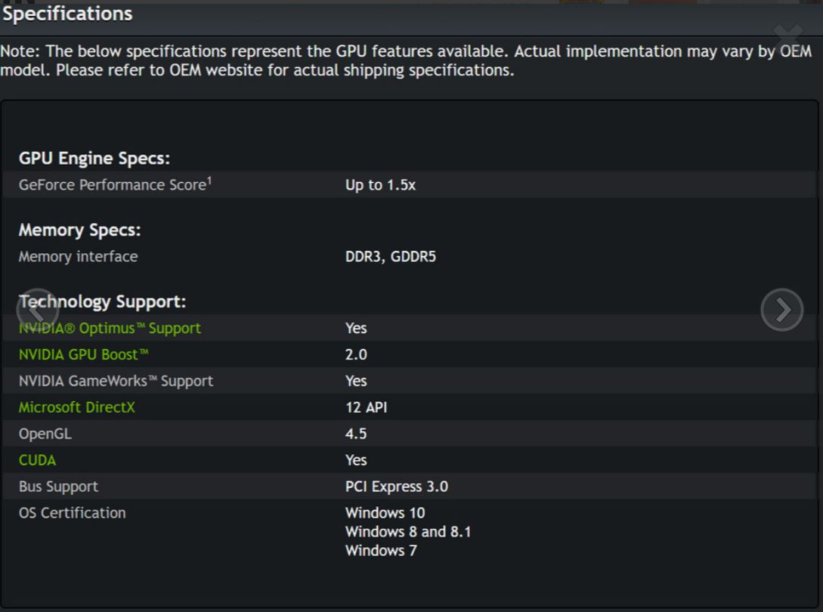
Task: Open the CUDA link
Action: (x=37, y=460)
